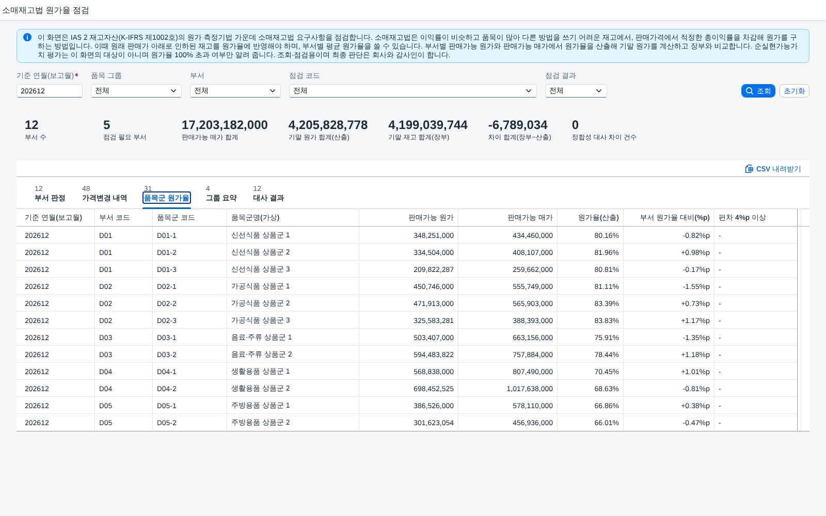Click the 4,199,039,744 기말 재고 합계 figure

pyautogui.click(x=428, y=125)
